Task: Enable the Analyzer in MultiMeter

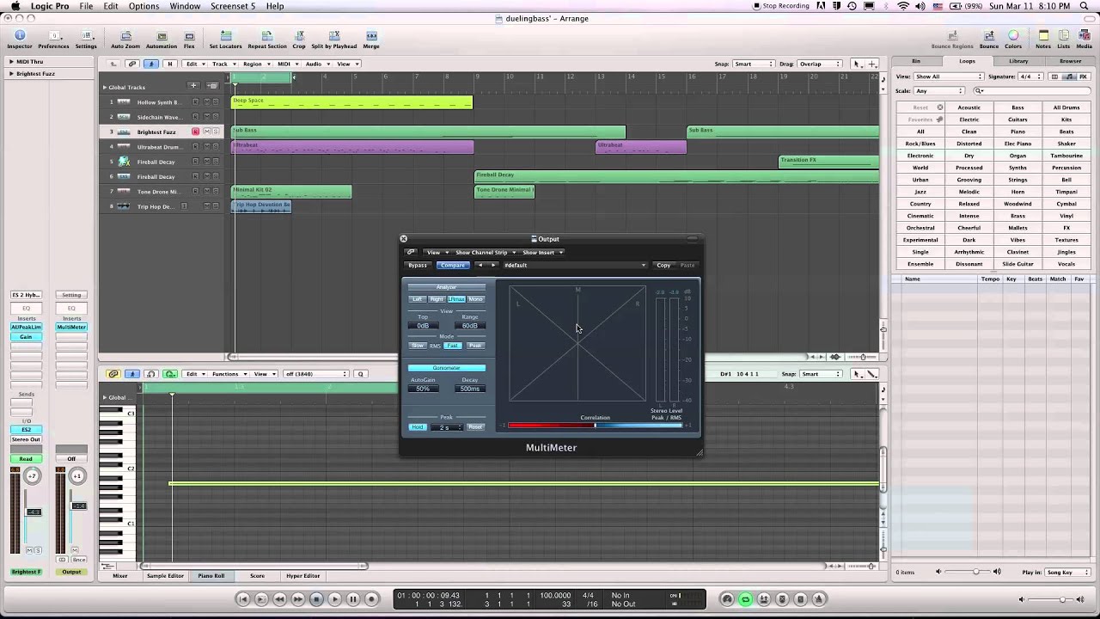Action: (x=446, y=287)
